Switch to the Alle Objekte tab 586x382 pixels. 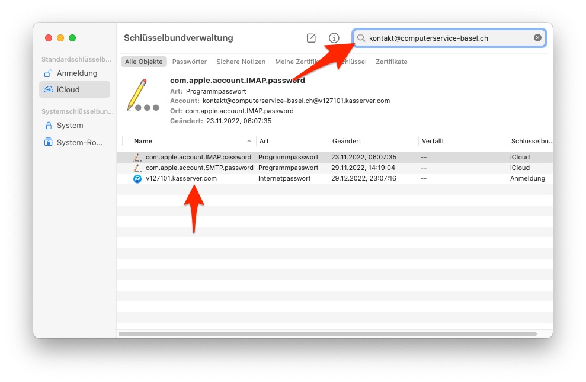144,62
